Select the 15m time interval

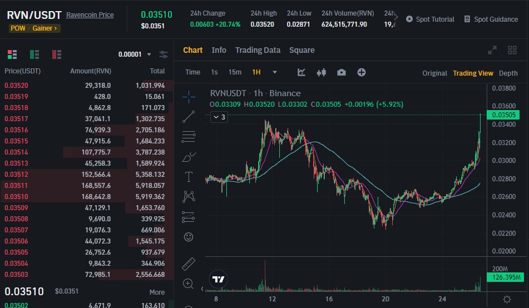pyautogui.click(x=235, y=72)
